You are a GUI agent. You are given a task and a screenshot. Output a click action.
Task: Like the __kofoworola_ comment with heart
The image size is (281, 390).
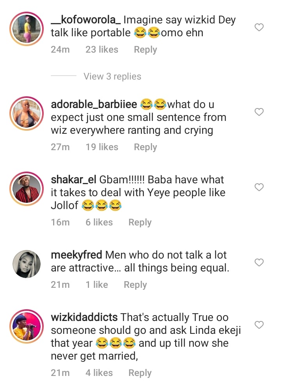pyautogui.click(x=259, y=27)
